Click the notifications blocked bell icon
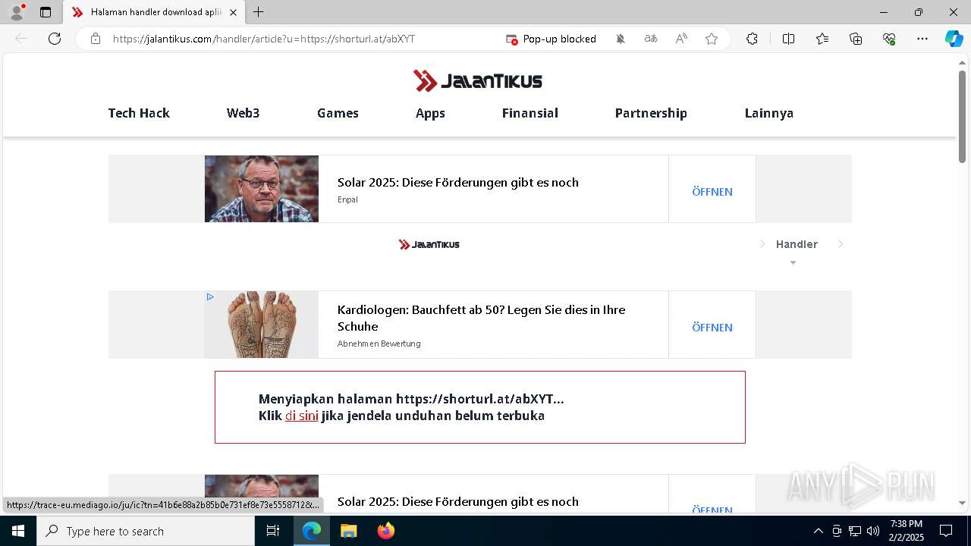Image resolution: width=971 pixels, height=546 pixels. (621, 39)
